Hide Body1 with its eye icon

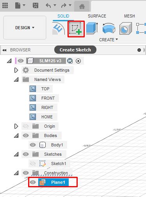[33, 145]
